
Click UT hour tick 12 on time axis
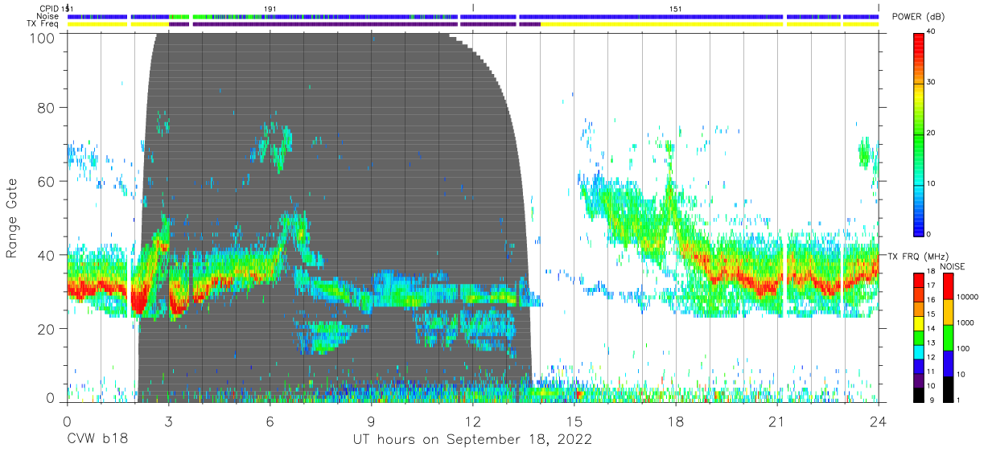tap(472, 420)
